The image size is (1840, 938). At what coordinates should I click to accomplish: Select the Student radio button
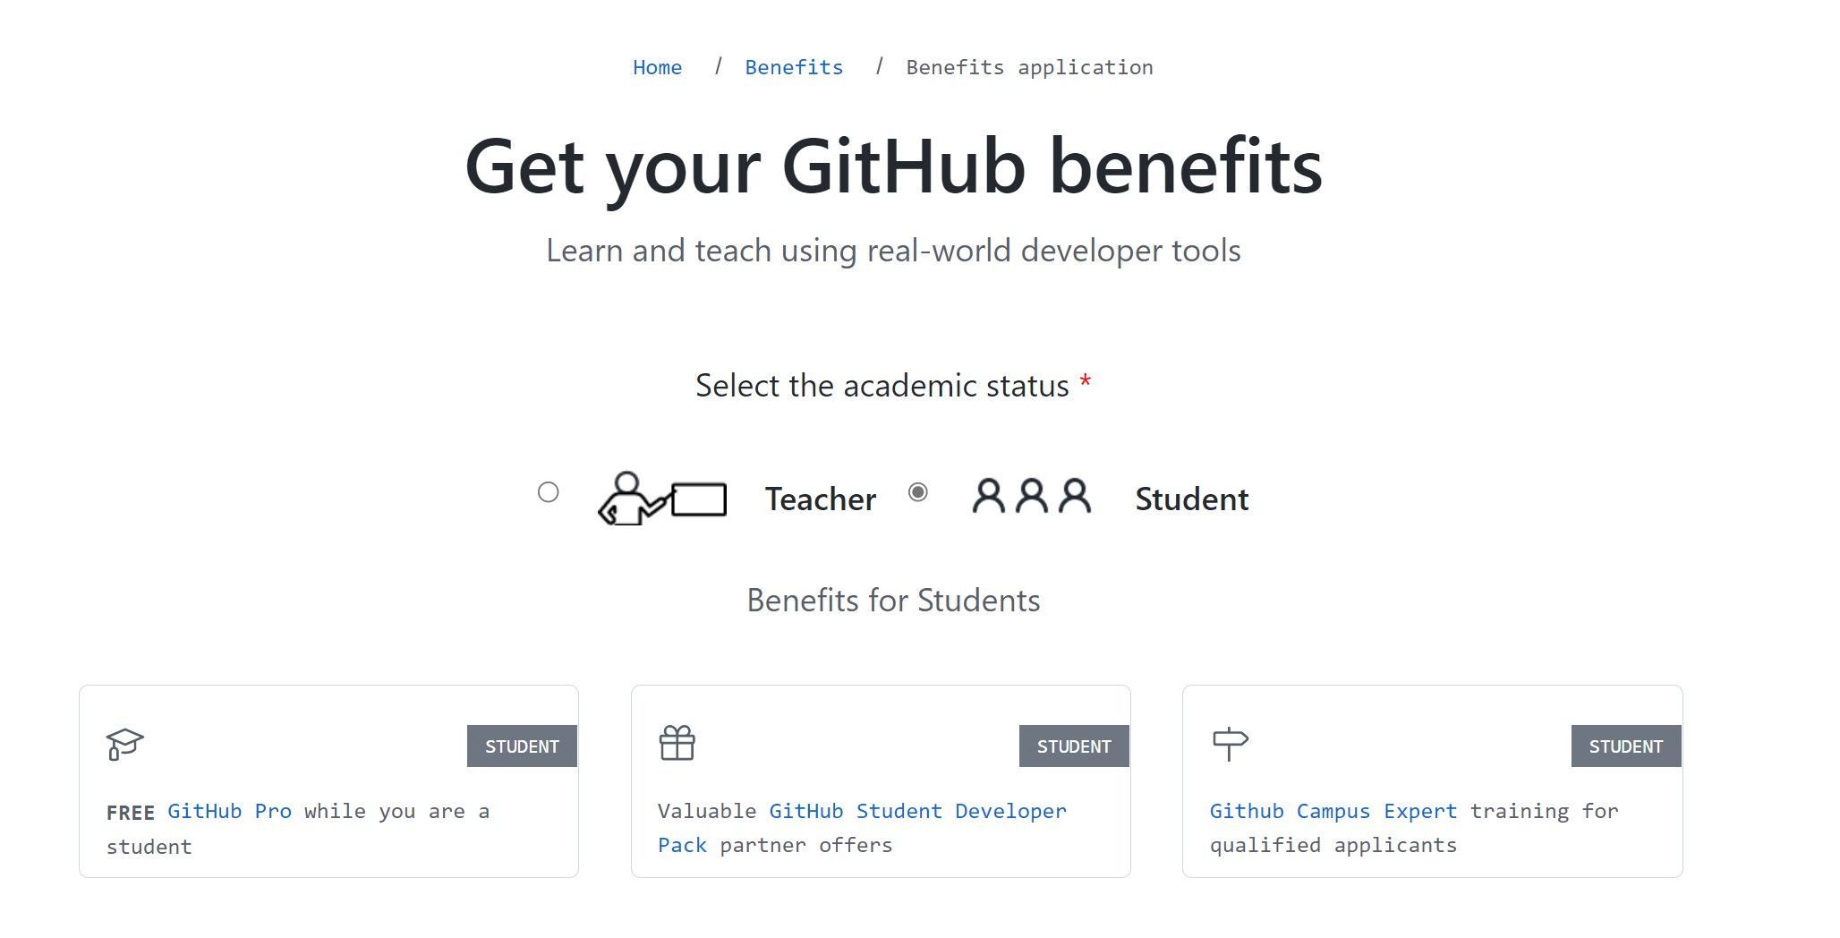pos(918,492)
